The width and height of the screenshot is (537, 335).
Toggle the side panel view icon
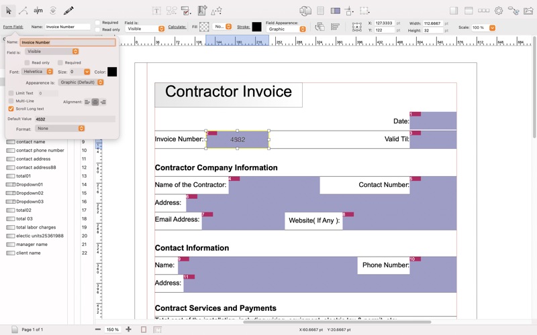[454, 11]
